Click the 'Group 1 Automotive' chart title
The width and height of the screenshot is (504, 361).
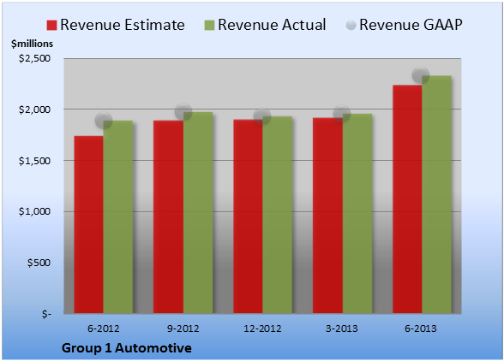point(127,348)
